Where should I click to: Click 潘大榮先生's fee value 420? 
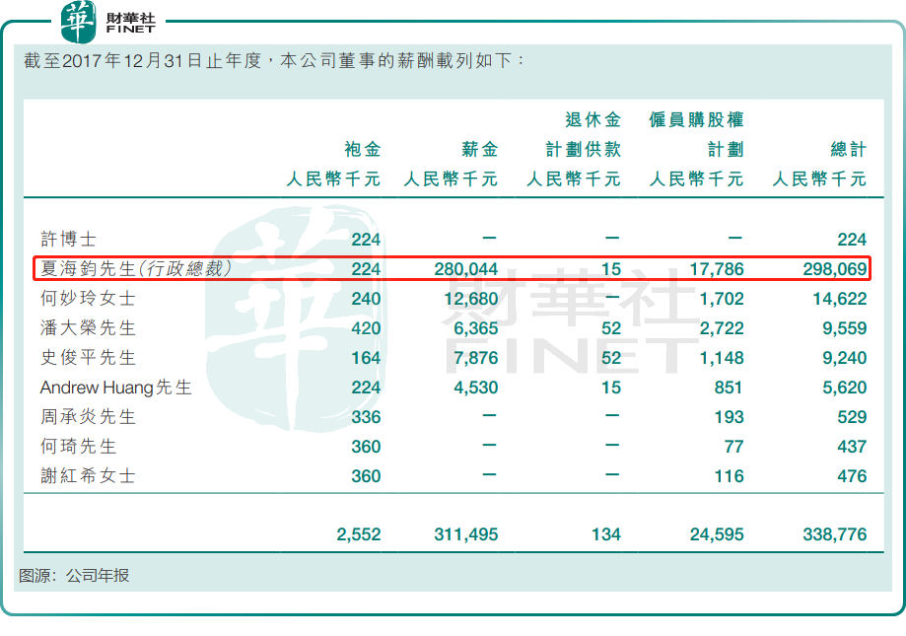tap(366, 328)
